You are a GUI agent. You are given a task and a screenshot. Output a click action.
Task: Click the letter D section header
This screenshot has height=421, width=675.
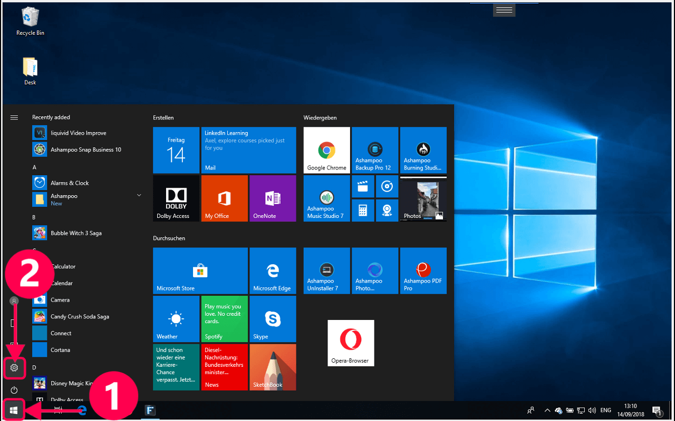tap(34, 367)
